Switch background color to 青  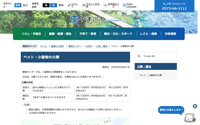(53, 5)
